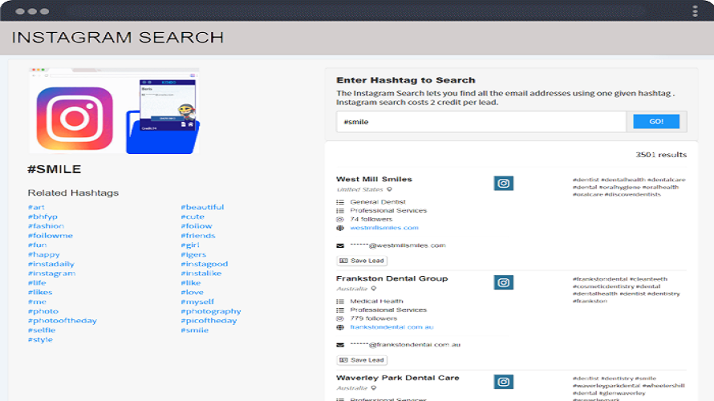Select the #instagood related hashtag

(x=205, y=264)
